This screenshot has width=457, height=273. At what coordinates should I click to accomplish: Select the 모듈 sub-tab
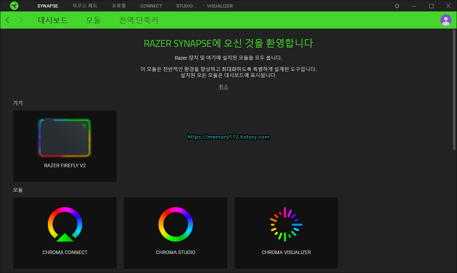pyautogui.click(x=93, y=20)
